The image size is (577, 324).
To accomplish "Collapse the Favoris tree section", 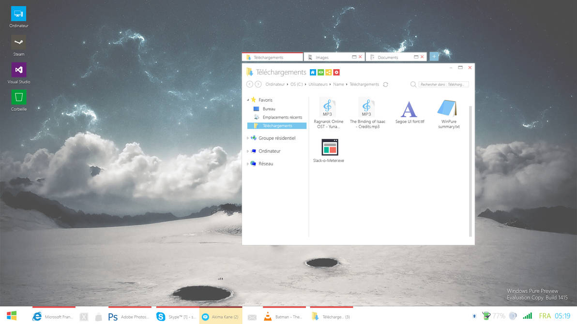I will pyautogui.click(x=248, y=100).
